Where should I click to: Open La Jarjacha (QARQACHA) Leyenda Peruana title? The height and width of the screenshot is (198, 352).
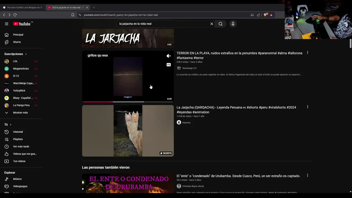pos(236,110)
